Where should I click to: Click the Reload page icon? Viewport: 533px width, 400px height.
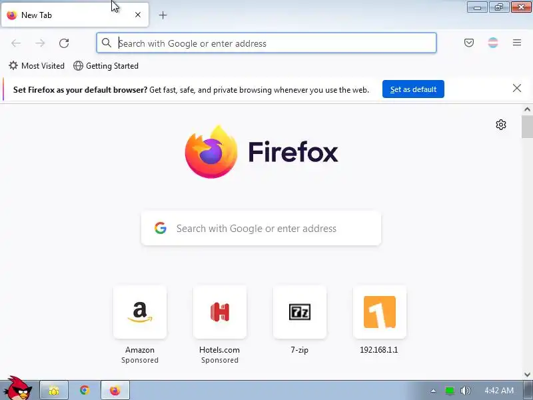[64, 43]
